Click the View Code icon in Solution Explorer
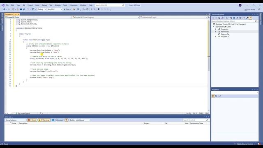The image size is (263, 148). pos(244,18)
